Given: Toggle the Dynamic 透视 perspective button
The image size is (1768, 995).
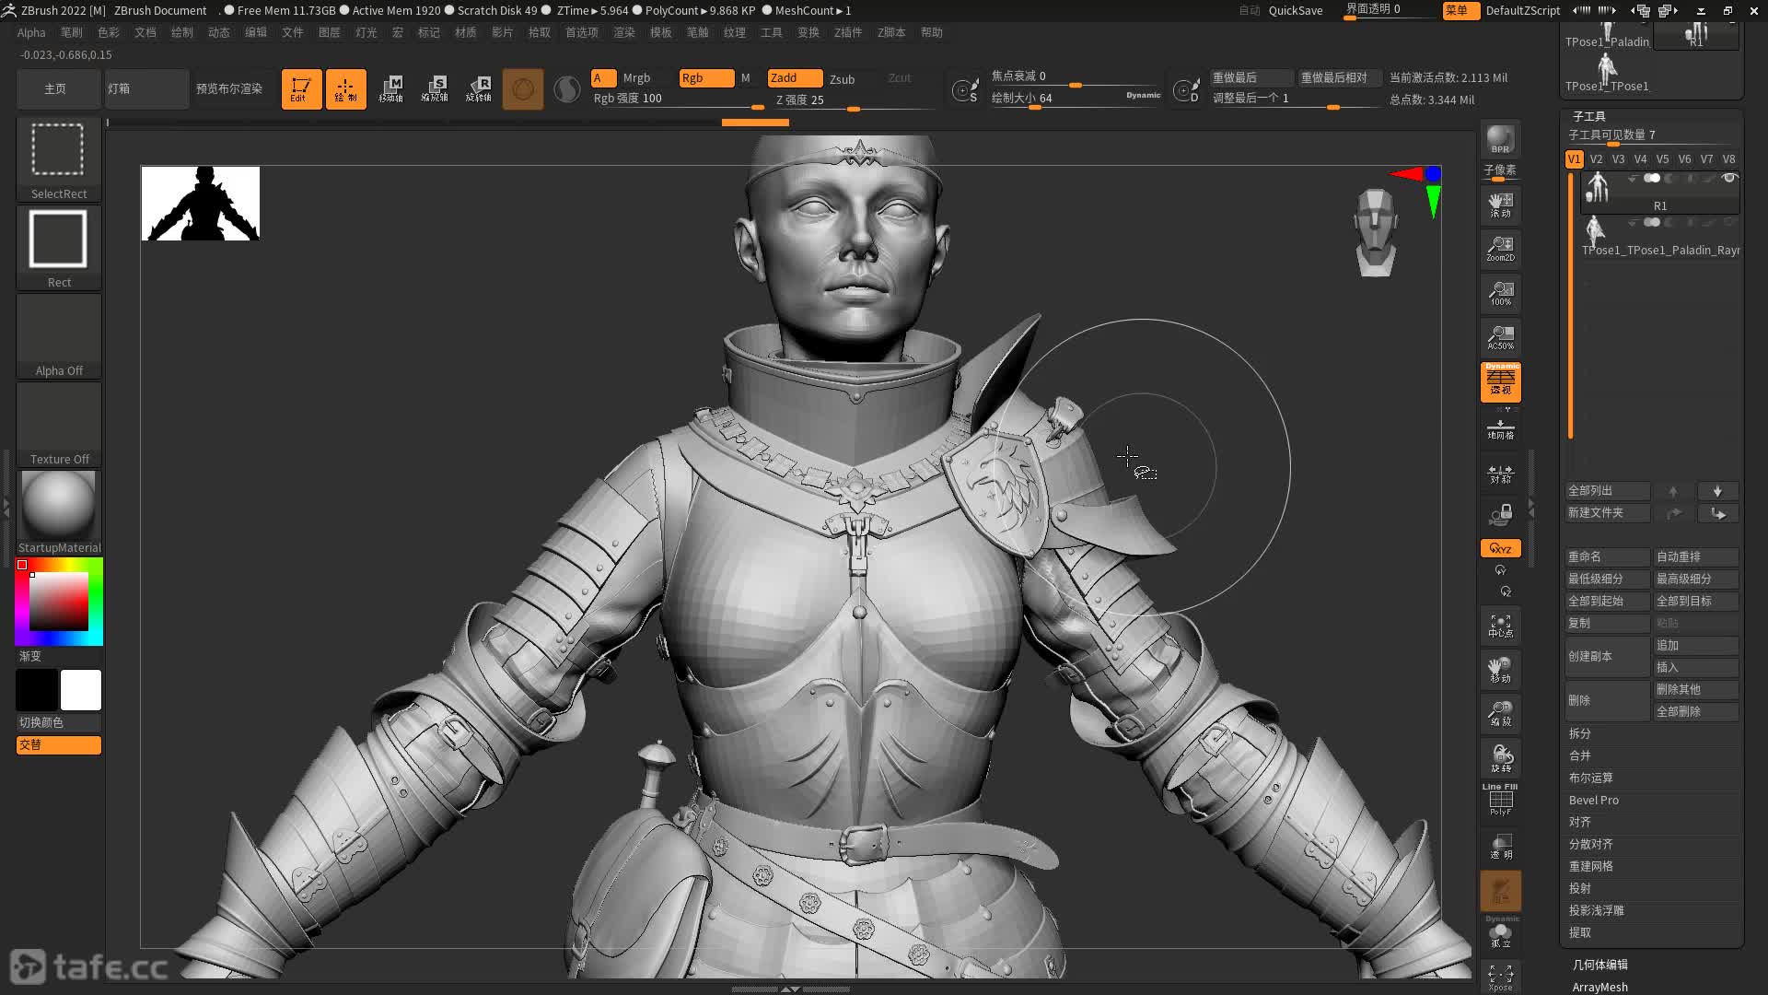Looking at the screenshot, I should (x=1500, y=381).
